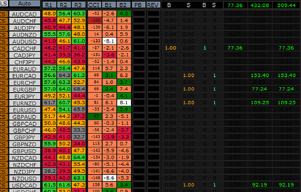Image resolution: width=301 pixels, height=192 pixels.
Task: Open the EURCAD symbol button
Action: click(25, 76)
